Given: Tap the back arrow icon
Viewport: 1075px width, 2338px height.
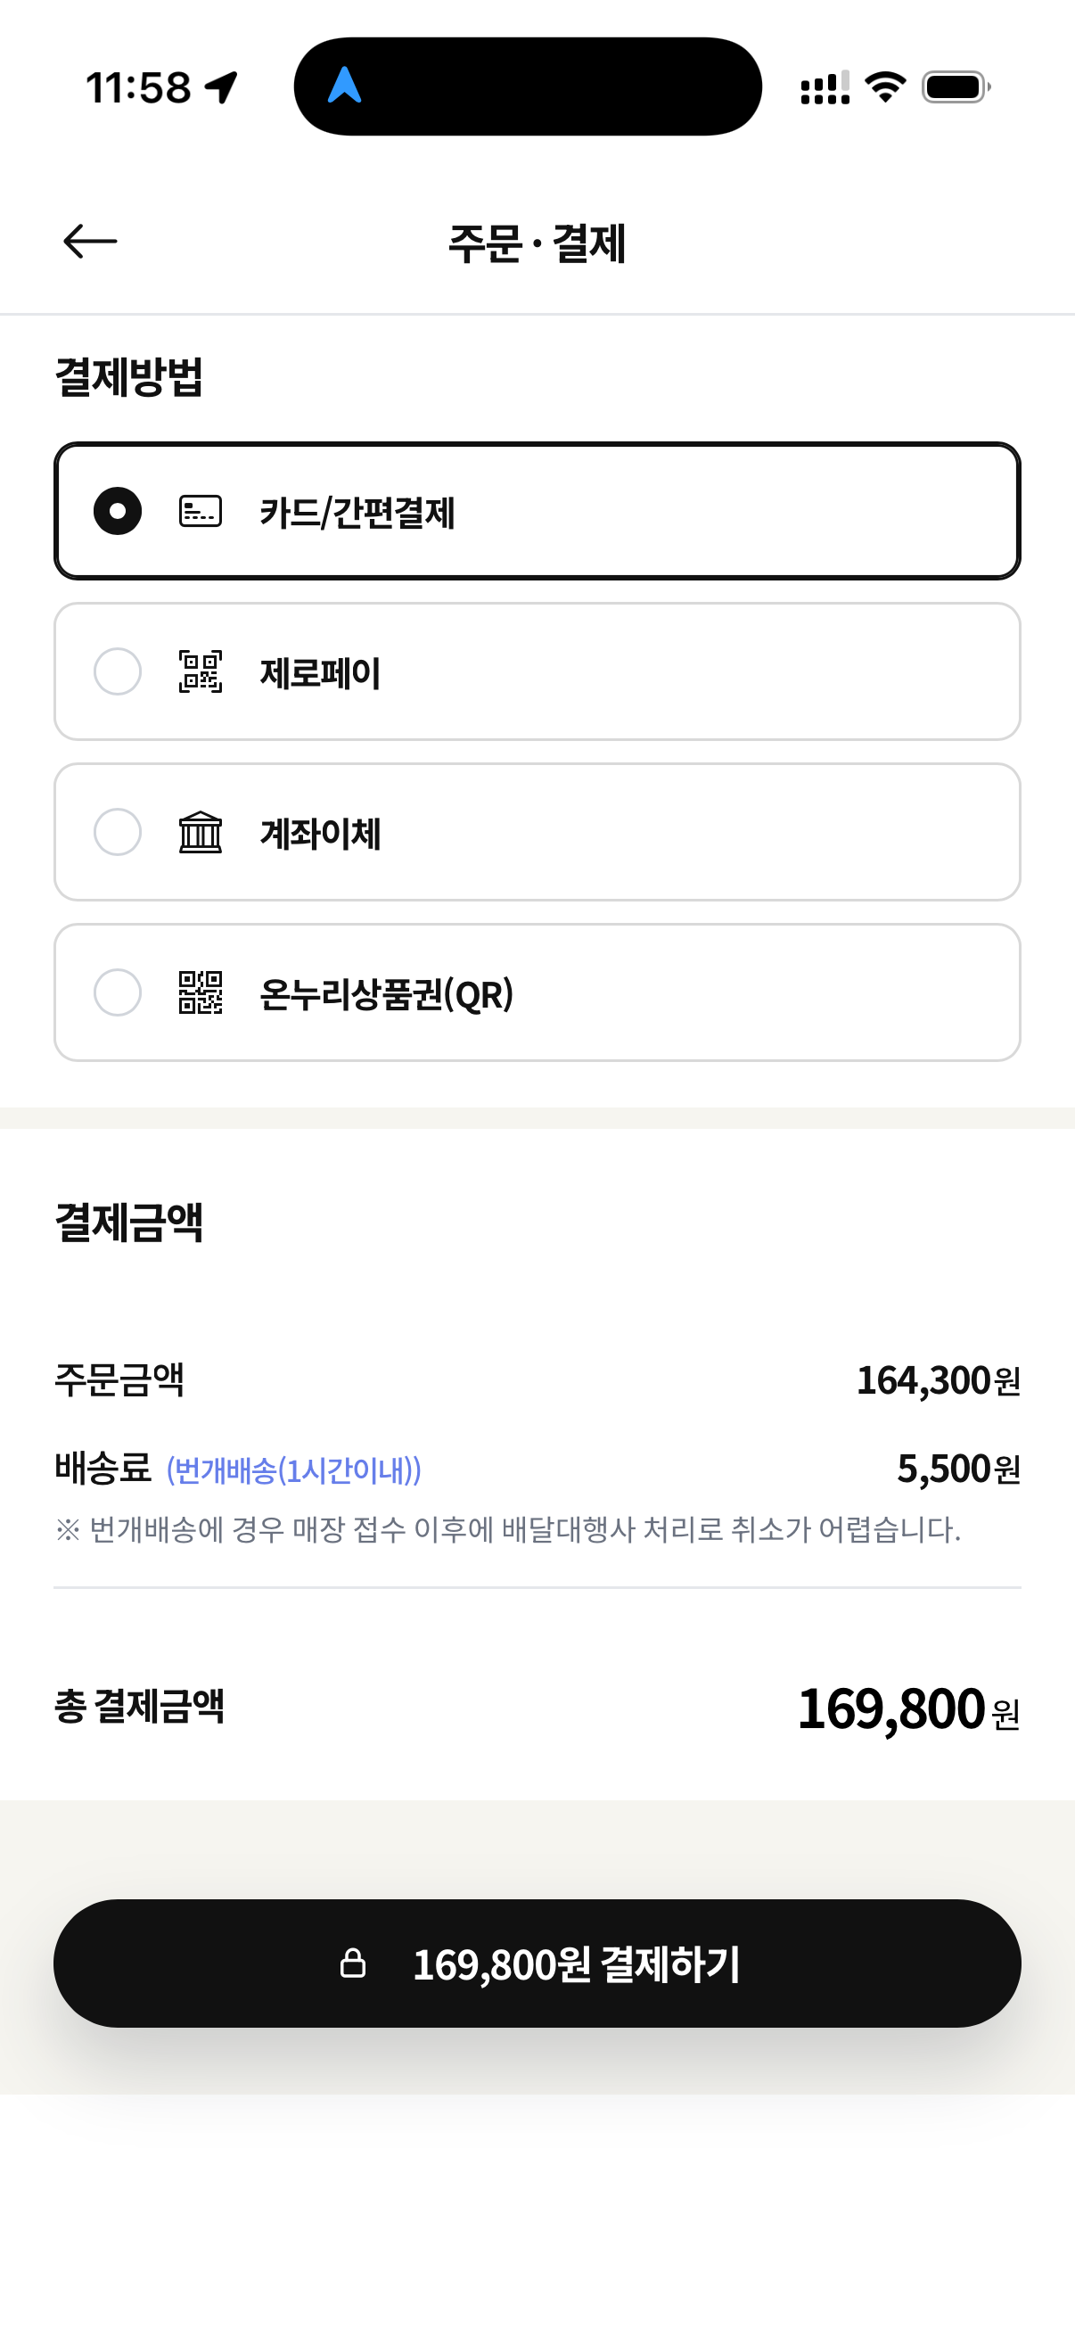Looking at the screenshot, I should (90, 242).
